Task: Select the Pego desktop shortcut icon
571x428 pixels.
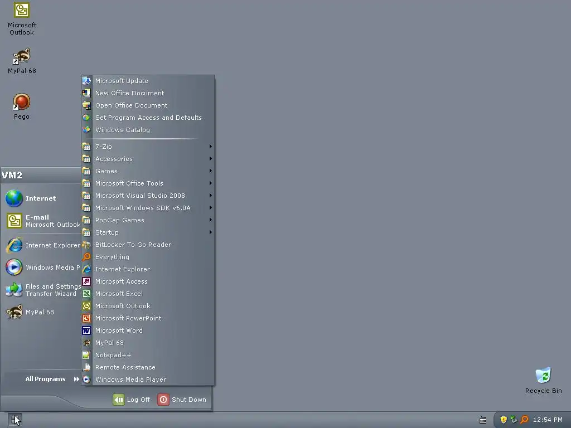Action: click(x=22, y=102)
